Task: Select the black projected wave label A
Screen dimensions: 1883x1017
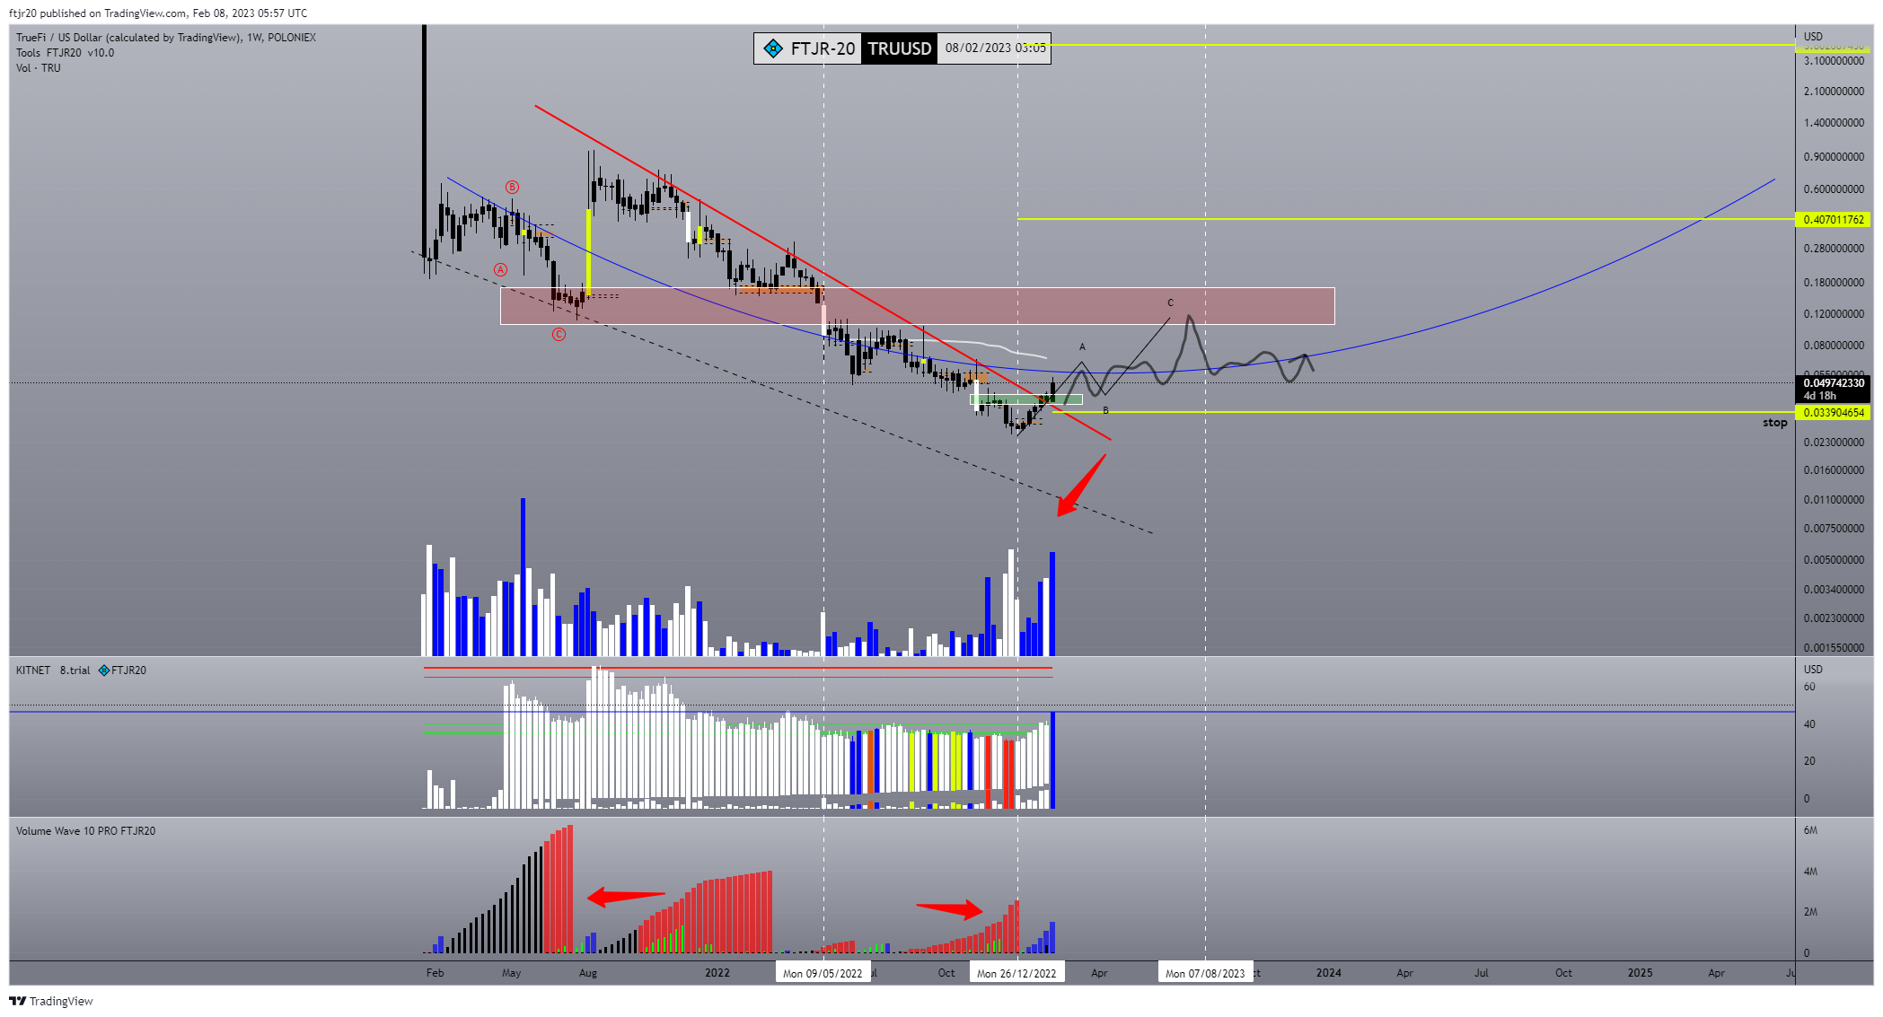Action: point(1082,347)
